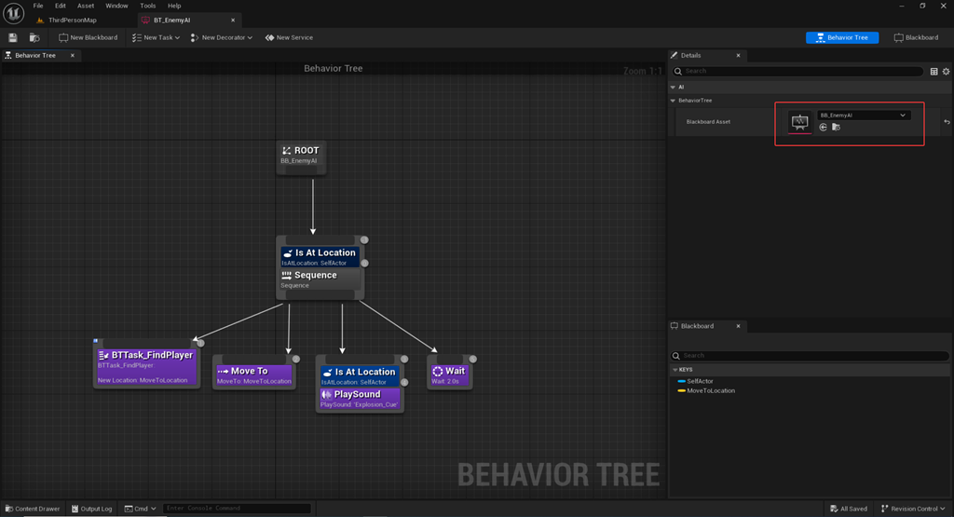Click the Save asset icon in toolbar
This screenshot has width=954, height=517.
[x=13, y=37]
